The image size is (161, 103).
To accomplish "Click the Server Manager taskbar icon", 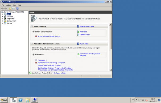I will click(14, 100).
